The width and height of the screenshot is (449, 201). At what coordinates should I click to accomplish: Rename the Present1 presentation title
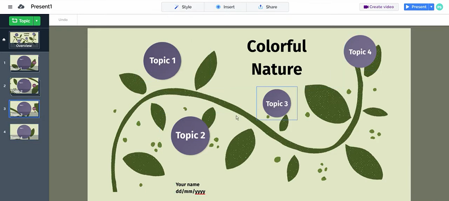pyautogui.click(x=41, y=7)
